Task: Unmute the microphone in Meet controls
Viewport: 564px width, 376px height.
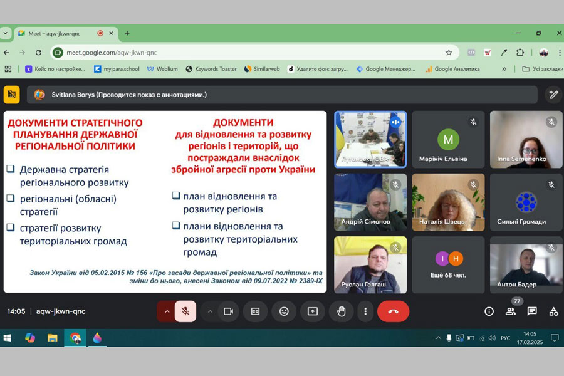Action: (185, 311)
